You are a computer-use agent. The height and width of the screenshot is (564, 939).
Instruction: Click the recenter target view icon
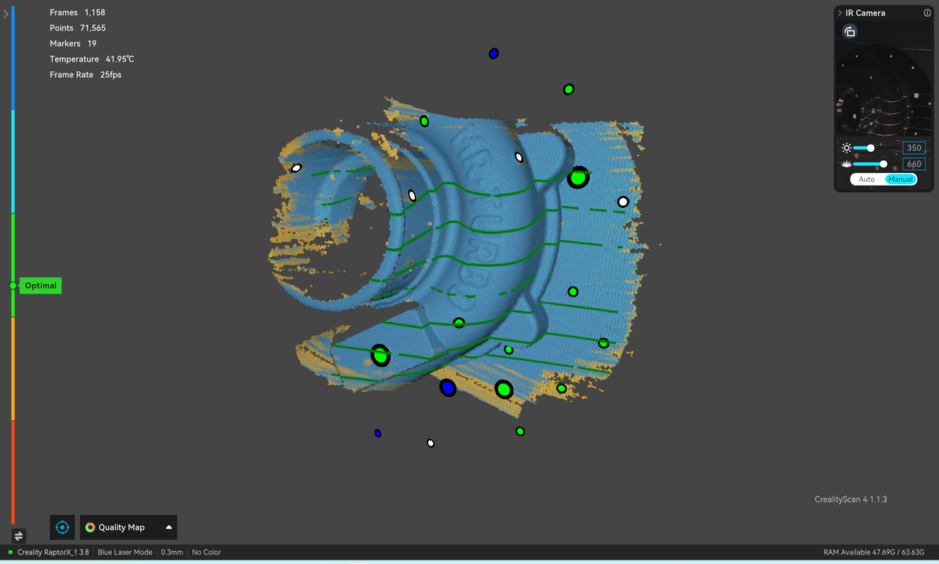point(62,527)
